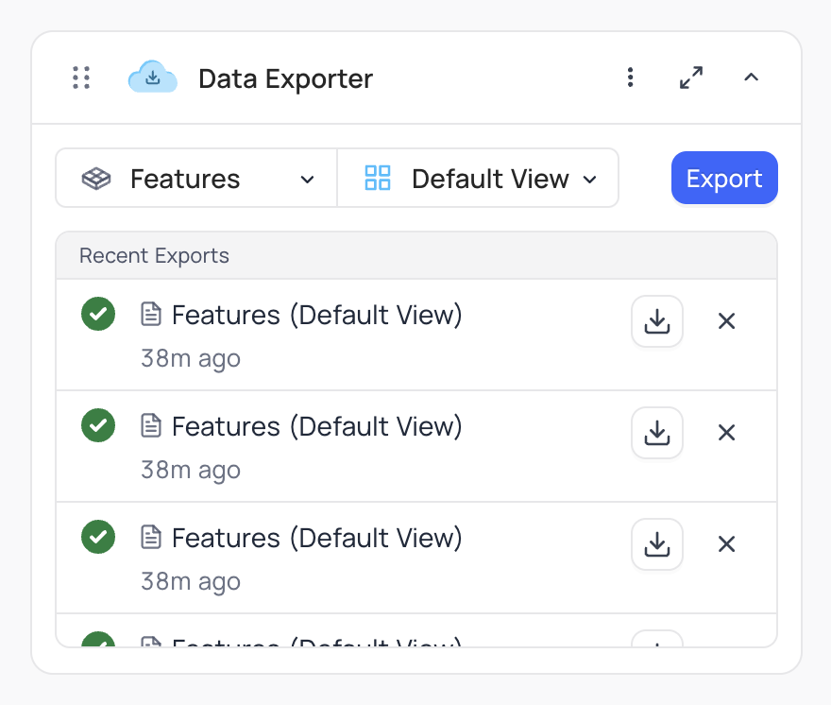Click the green success status on second export
Viewport: 831px width, 705px height.
[98, 425]
